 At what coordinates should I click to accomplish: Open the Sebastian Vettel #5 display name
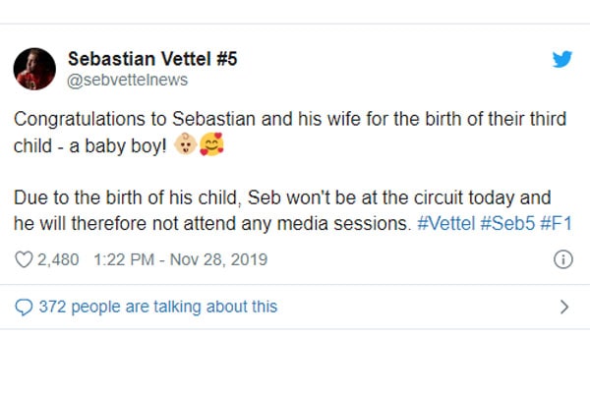[152, 59]
